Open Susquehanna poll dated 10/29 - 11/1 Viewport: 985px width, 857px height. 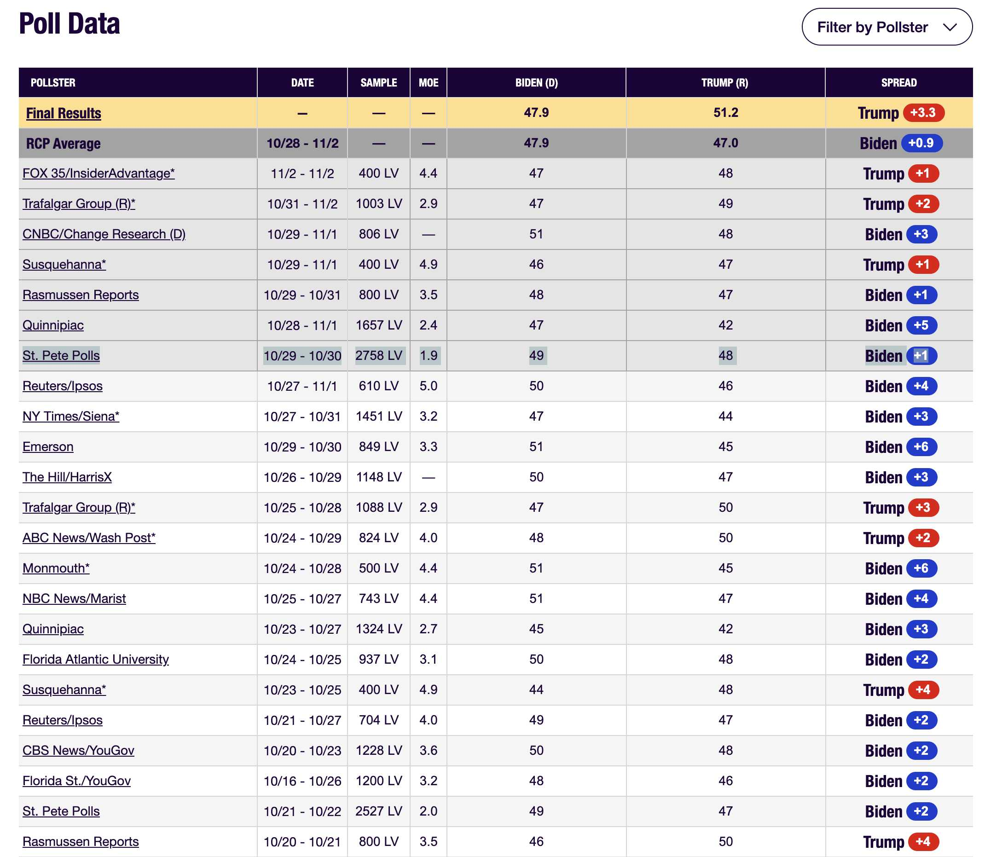pyautogui.click(x=64, y=265)
